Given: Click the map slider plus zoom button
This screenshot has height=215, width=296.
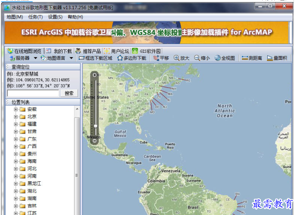Looking at the screenshot, I should click(94, 75).
